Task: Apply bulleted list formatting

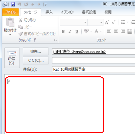Action: (x=123, y=22)
